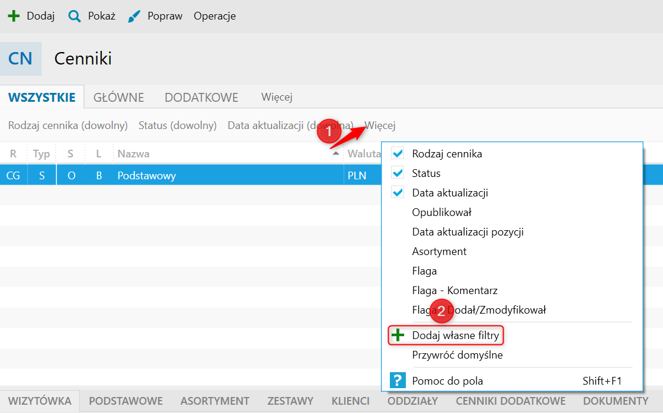Click the green plus beside Dodaj własne filtry

point(398,335)
